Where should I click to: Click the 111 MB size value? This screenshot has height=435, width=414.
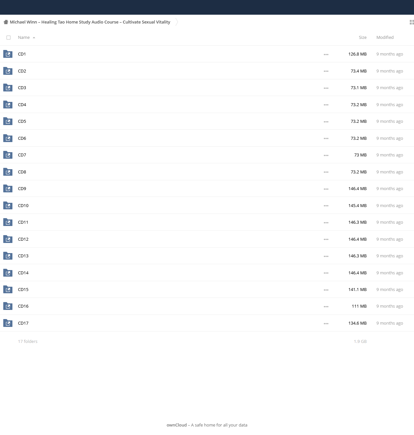359,306
